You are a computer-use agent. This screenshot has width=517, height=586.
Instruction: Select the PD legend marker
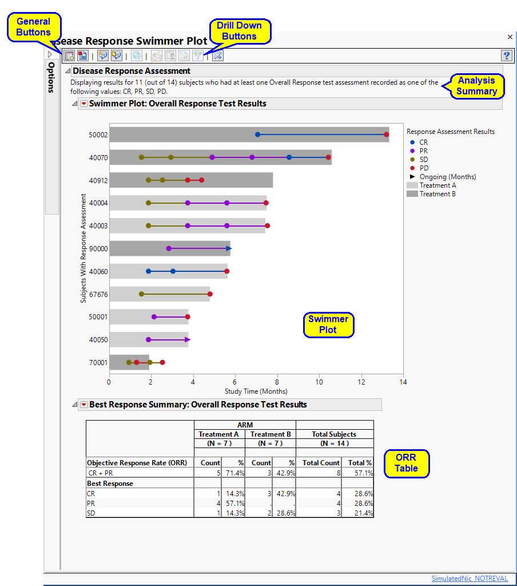point(412,168)
